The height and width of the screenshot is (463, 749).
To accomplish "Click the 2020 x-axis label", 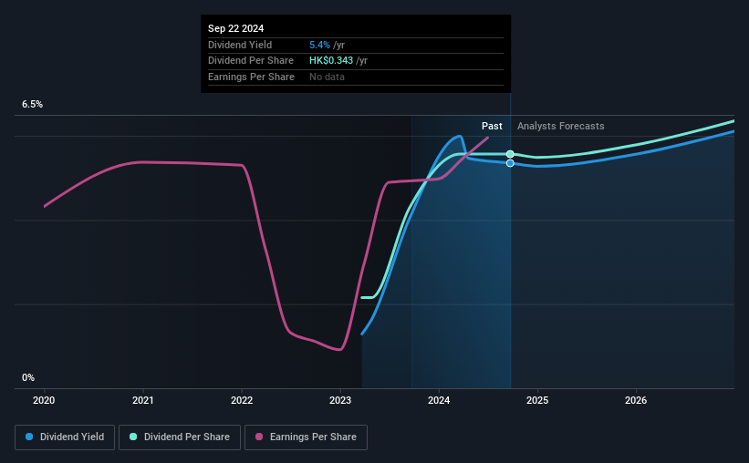I will tap(44, 400).
